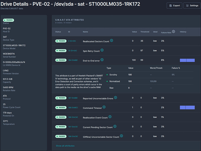The height and width of the screenshot is (151, 201).
Task: Open info icon for Current Pending Sector Count
Action: click(115, 127)
